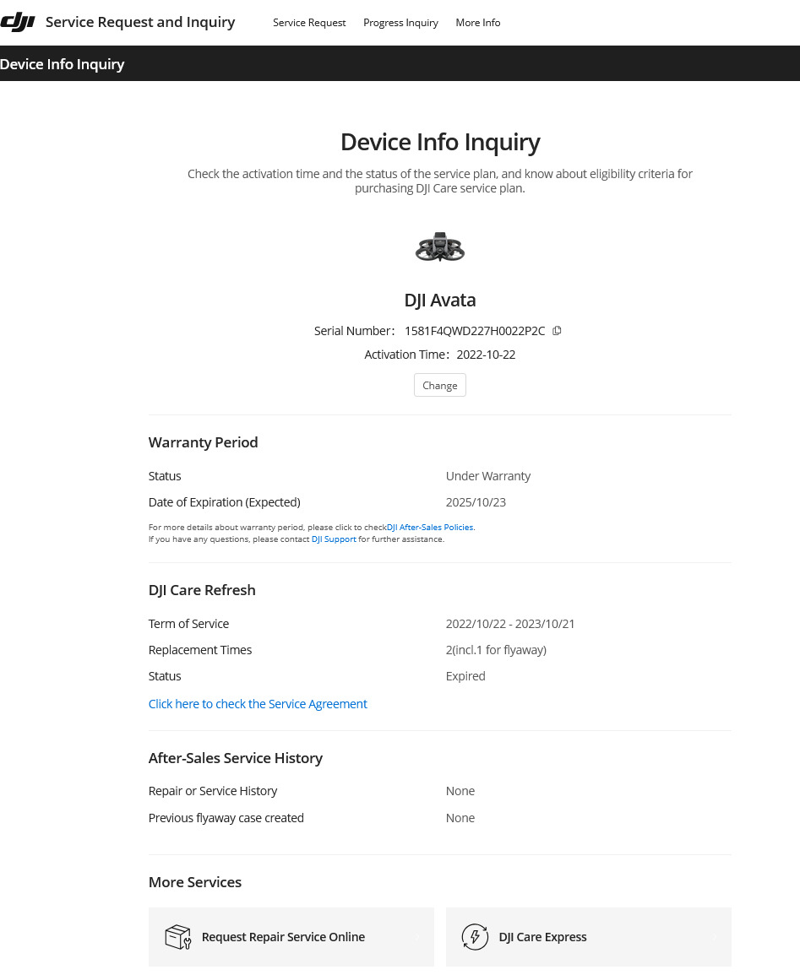Click Service Request and Inquiry title
The height and width of the screenshot is (975, 800).
[140, 23]
